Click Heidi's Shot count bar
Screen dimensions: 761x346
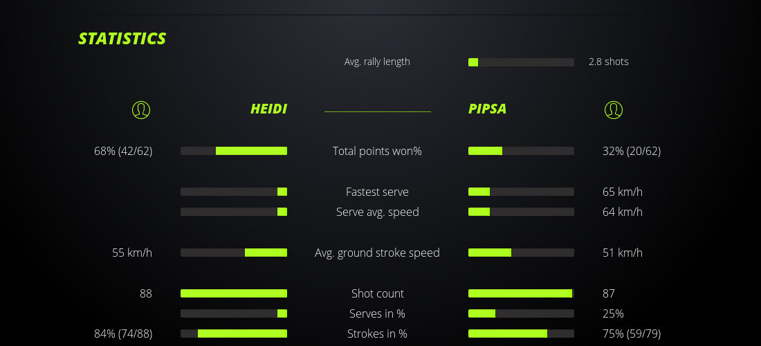point(234,293)
